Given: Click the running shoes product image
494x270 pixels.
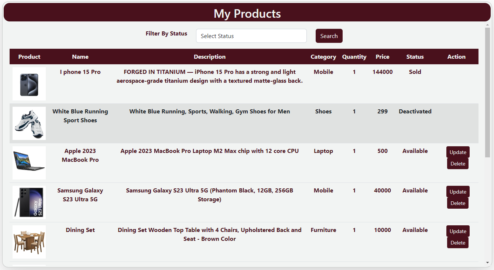Looking at the screenshot, I should coord(29,123).
